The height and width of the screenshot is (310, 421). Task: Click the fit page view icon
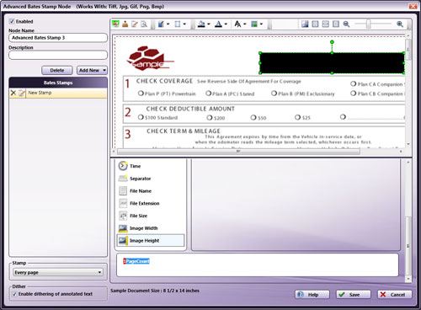(x=336, y=24)
